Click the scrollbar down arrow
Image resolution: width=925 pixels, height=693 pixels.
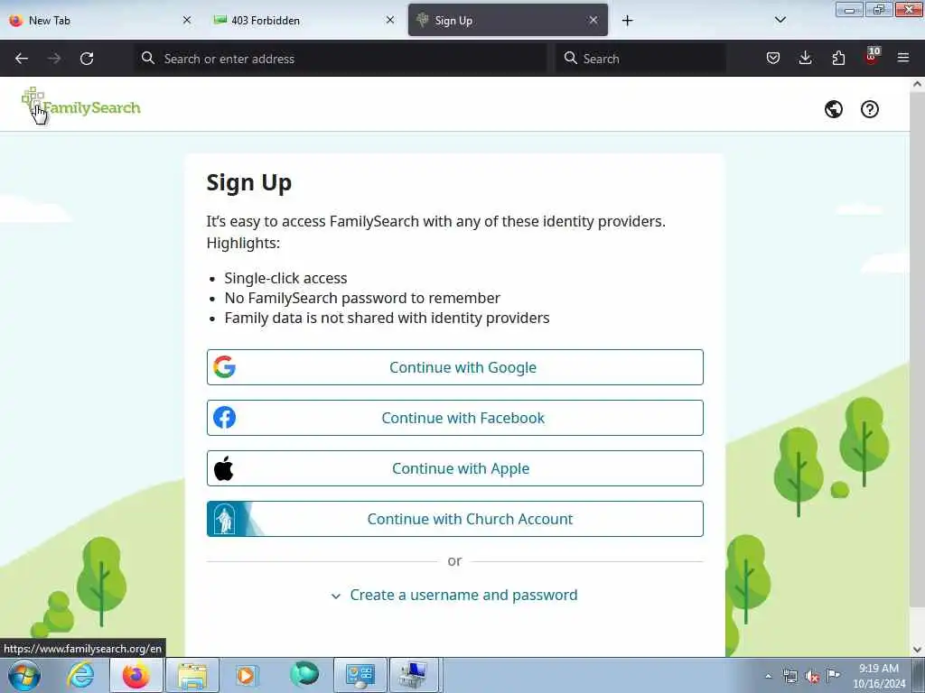pyautogui.click(x=917, y=650)
